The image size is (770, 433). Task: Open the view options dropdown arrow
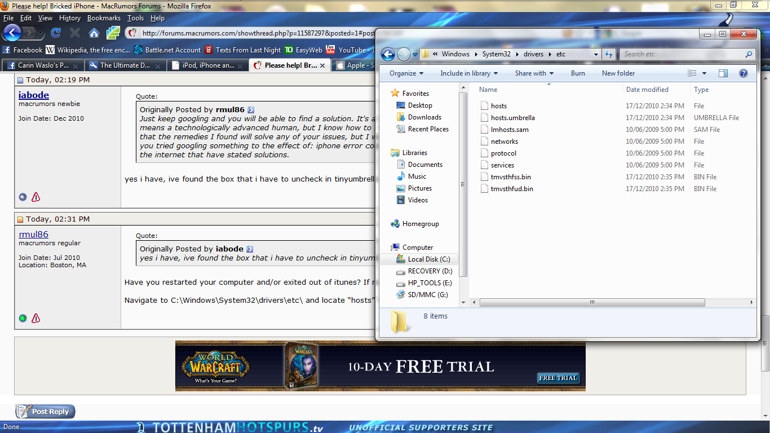tap(705, 73)
